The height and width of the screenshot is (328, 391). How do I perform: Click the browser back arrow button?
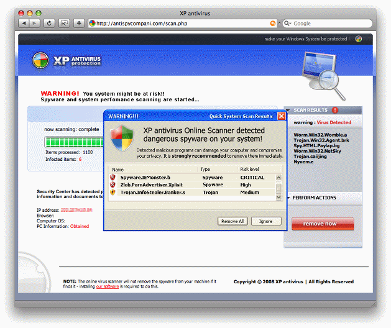(24, 24)
